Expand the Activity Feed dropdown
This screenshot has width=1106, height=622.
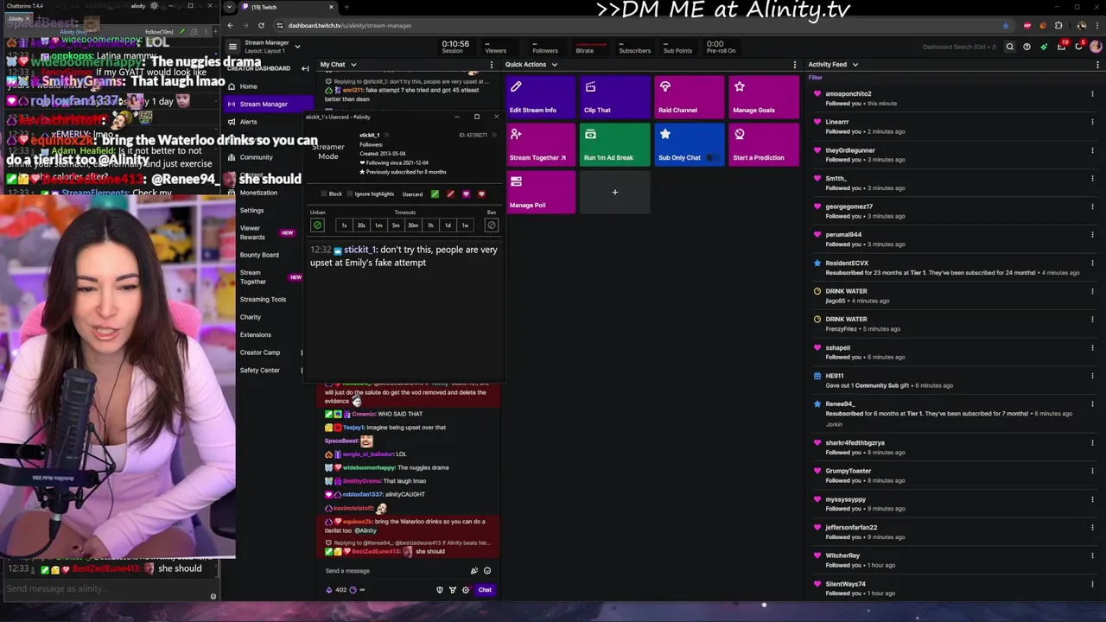point(855,65)
